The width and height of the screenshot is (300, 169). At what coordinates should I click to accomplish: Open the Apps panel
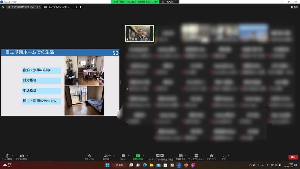[224, 157]
